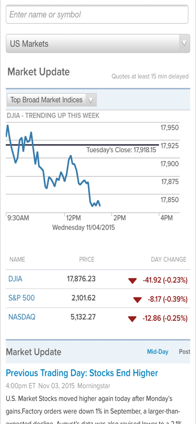Click the 12PM marker on chart axis
Viewport: 196px width, 424px height.
pos(73,218)
